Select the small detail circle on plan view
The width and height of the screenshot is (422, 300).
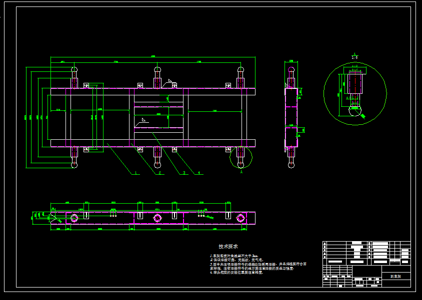click(241, 157)
